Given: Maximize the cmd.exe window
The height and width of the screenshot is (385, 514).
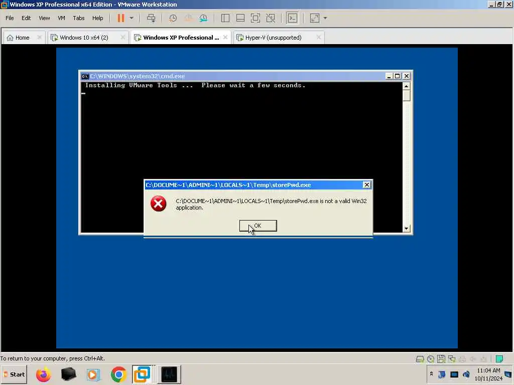Looking at the screenshot, I should coord(398,76).
